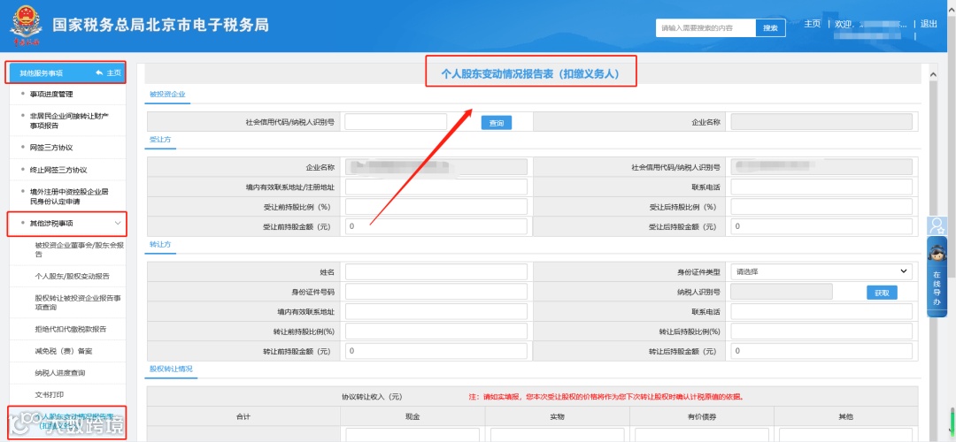Click the user profile icon on right edge

[936, 226]
